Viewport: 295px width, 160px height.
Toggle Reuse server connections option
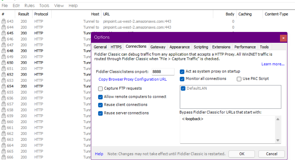pyautogui.click(x=100, y=113)
